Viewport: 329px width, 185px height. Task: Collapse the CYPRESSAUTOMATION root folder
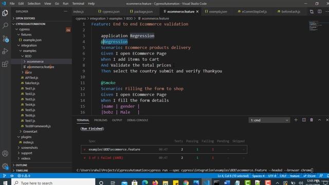(x=30, y=24)
